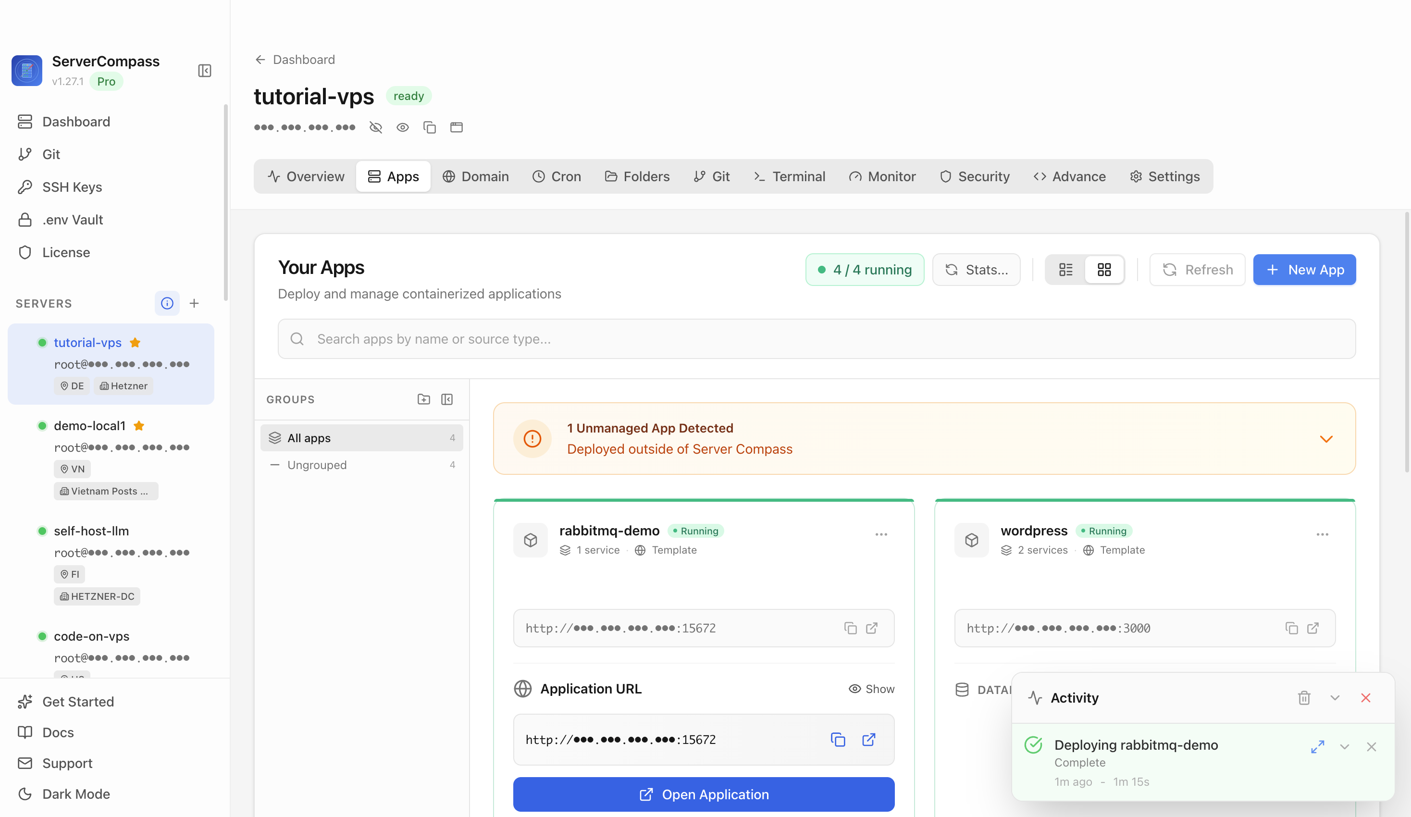Open wordpress port 3000 URL externally

click(1313, 628)
